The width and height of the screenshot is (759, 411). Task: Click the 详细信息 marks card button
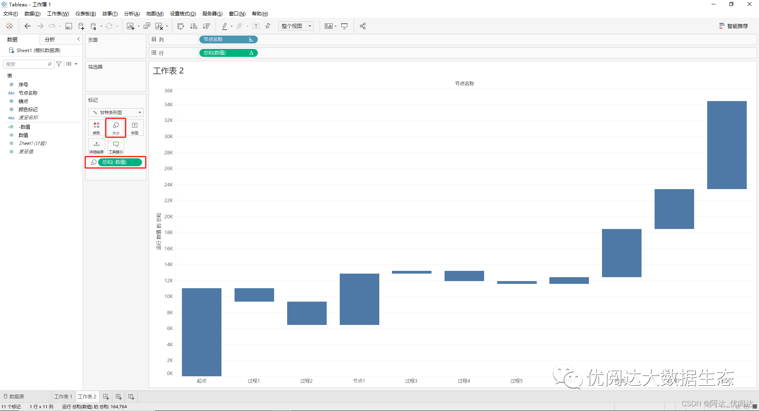coord(97,147)
